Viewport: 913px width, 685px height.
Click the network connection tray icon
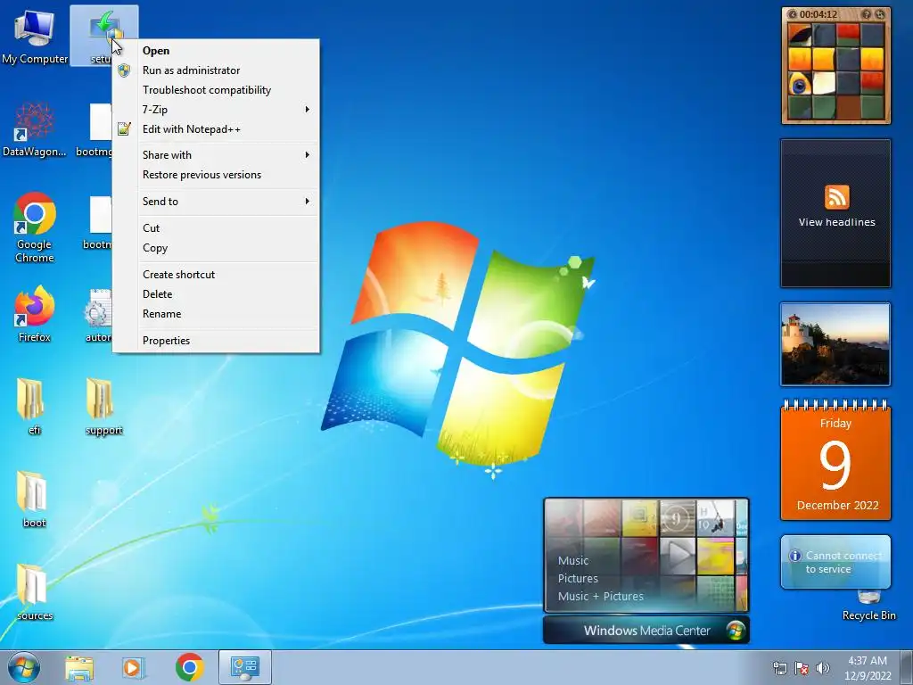coord(779,668)
